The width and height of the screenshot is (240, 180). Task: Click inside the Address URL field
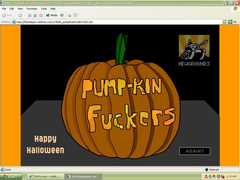117,22
